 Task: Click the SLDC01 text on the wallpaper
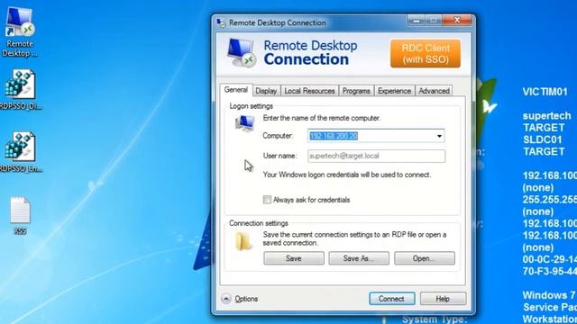click(543, 140)
